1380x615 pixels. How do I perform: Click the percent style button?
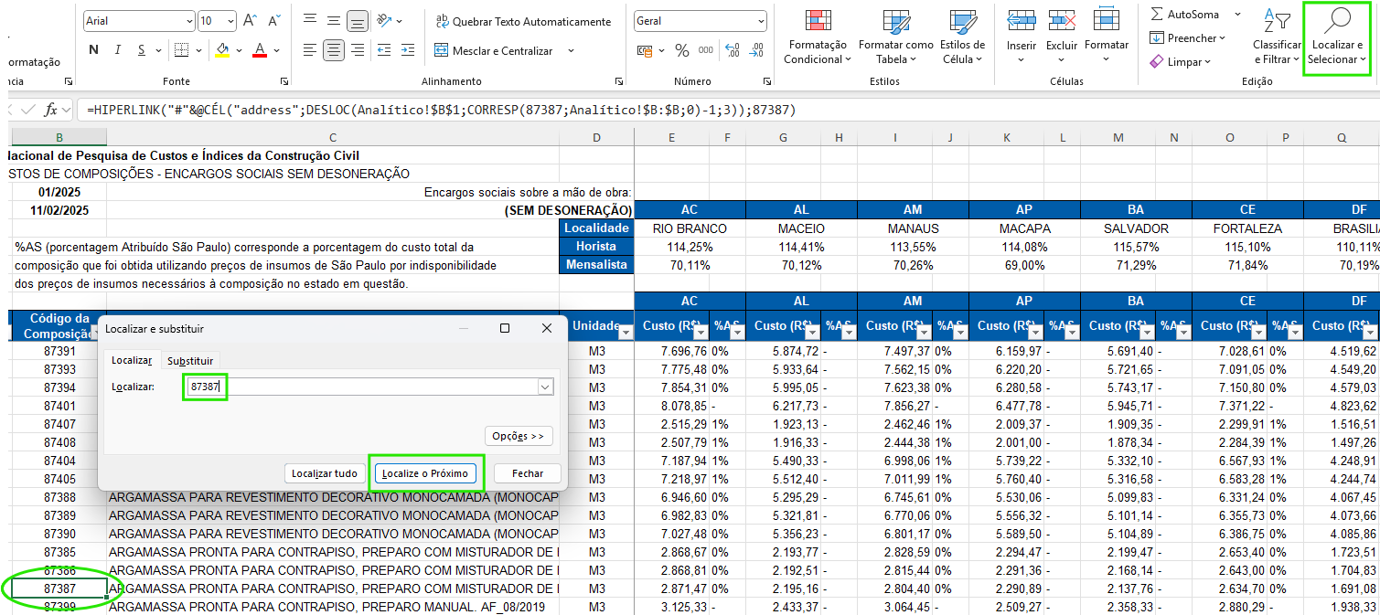pos(682,50)
